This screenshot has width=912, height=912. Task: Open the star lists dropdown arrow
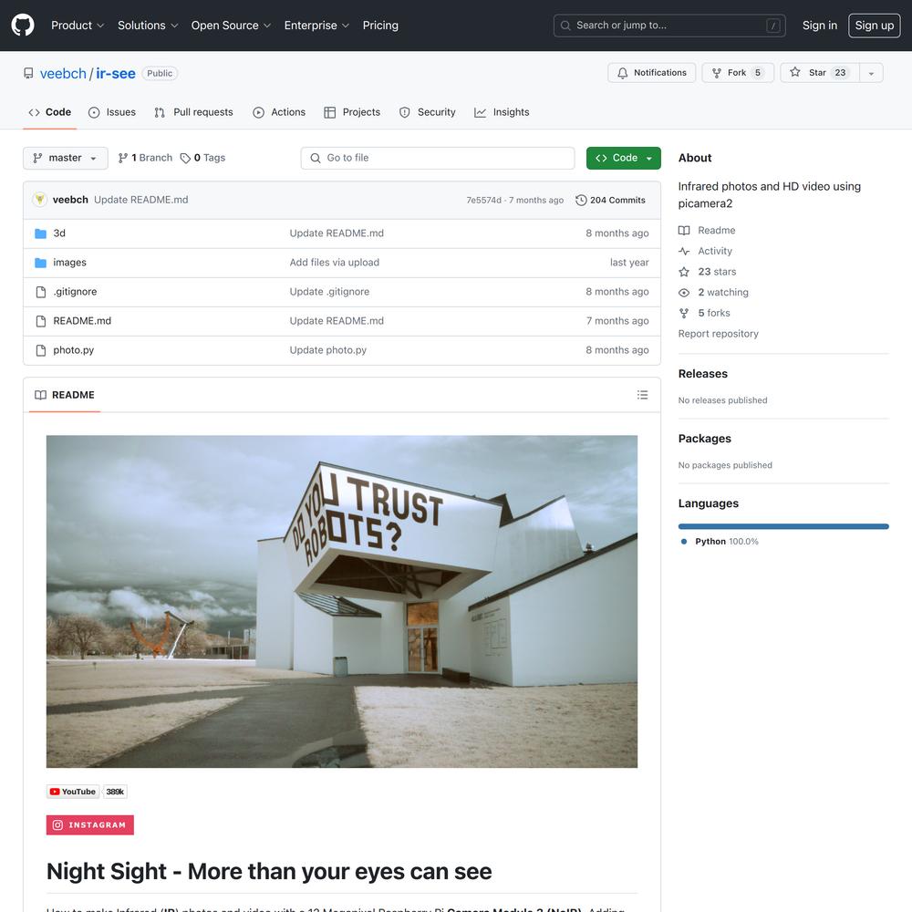coord(871,73)
